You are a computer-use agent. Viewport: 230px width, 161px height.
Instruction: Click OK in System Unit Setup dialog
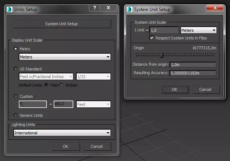[x=175, y=89]
